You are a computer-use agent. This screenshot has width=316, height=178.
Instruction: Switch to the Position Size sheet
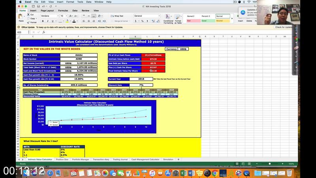coord(62,159)
